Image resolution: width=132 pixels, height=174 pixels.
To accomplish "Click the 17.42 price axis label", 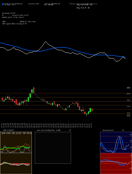I will pyautogui.click(x=128, y=107).
